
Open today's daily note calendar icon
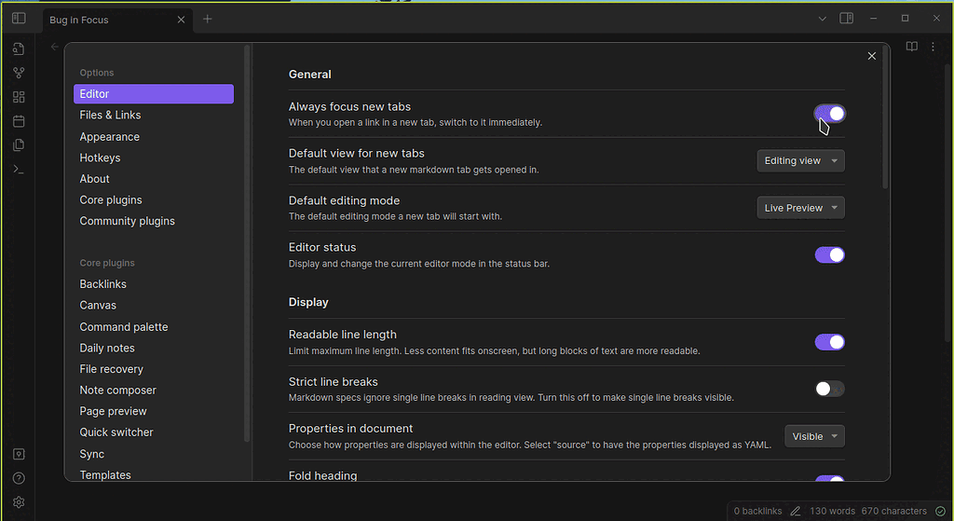point(19,121)
